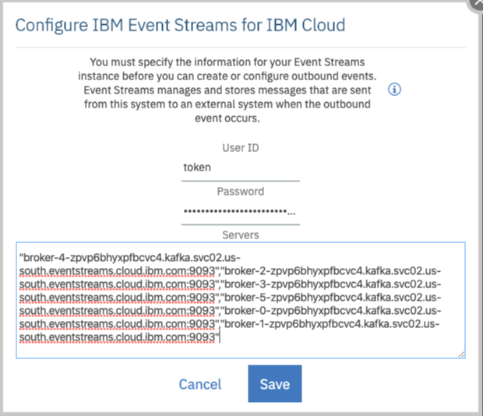Click the broker-1 server entry text
483x416 pixels.
[x=330, y=324]
